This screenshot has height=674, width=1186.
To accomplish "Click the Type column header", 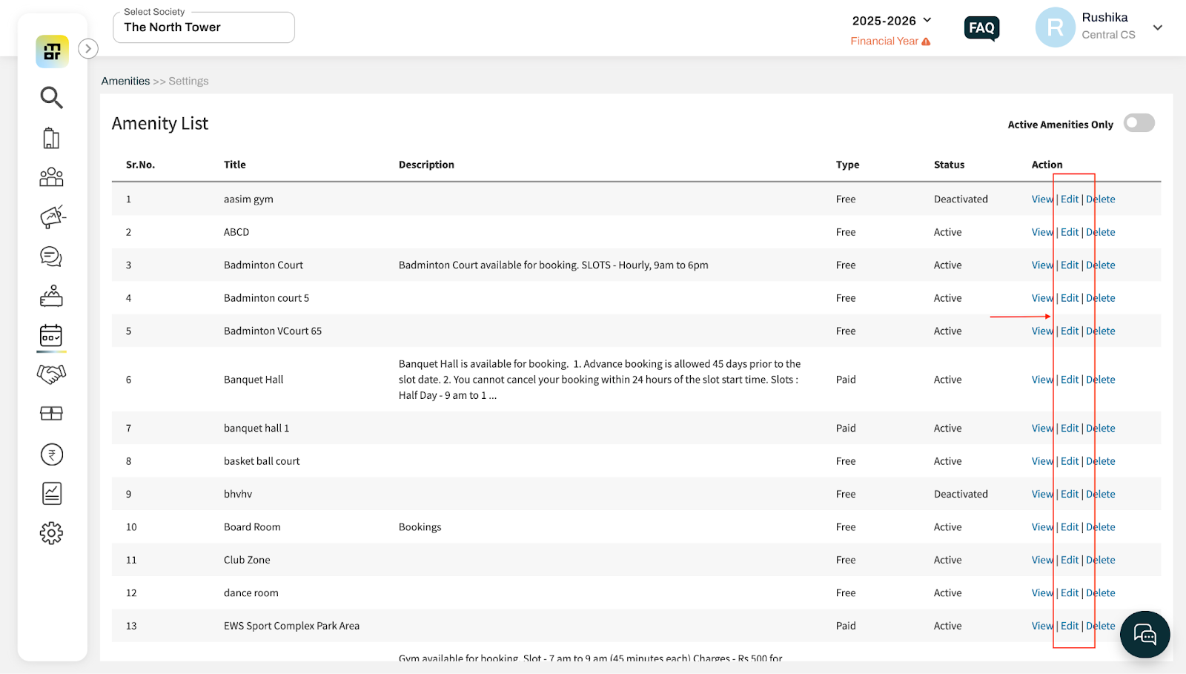I will tap(847, 165).
